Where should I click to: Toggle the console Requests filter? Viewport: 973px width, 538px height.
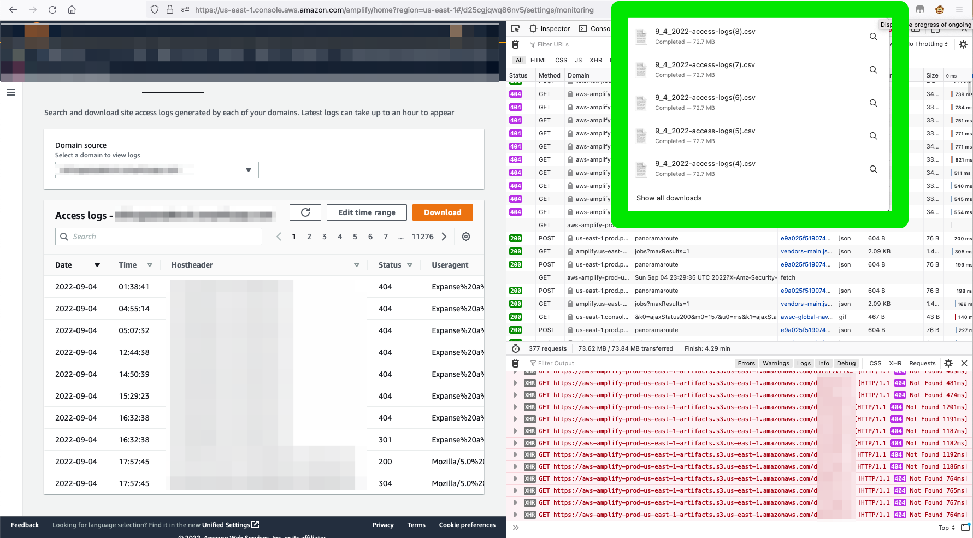(x=922, y=363)
